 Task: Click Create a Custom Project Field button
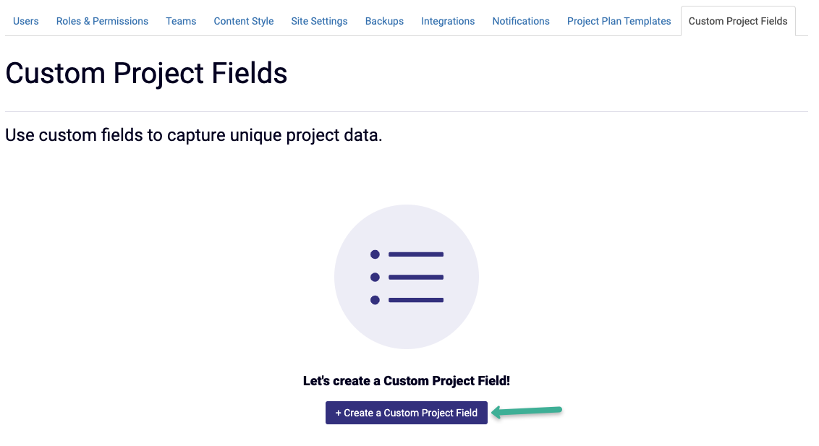tap(407, 413)
